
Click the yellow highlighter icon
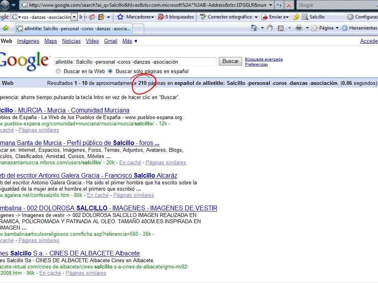click(x=296, y=17)
